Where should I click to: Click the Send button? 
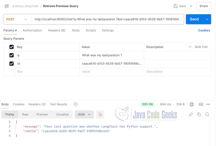click(194, 19)
